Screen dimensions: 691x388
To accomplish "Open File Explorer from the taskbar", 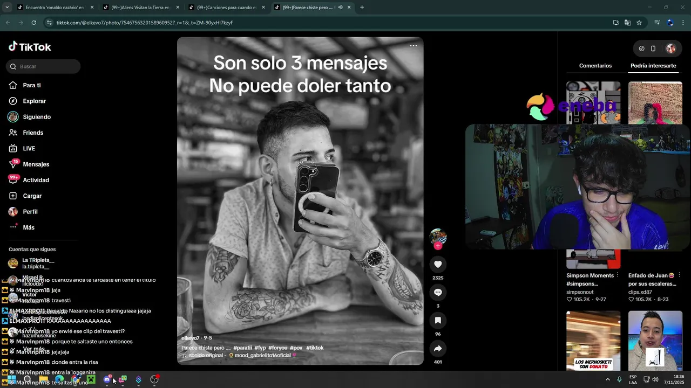I will (43, 379).
